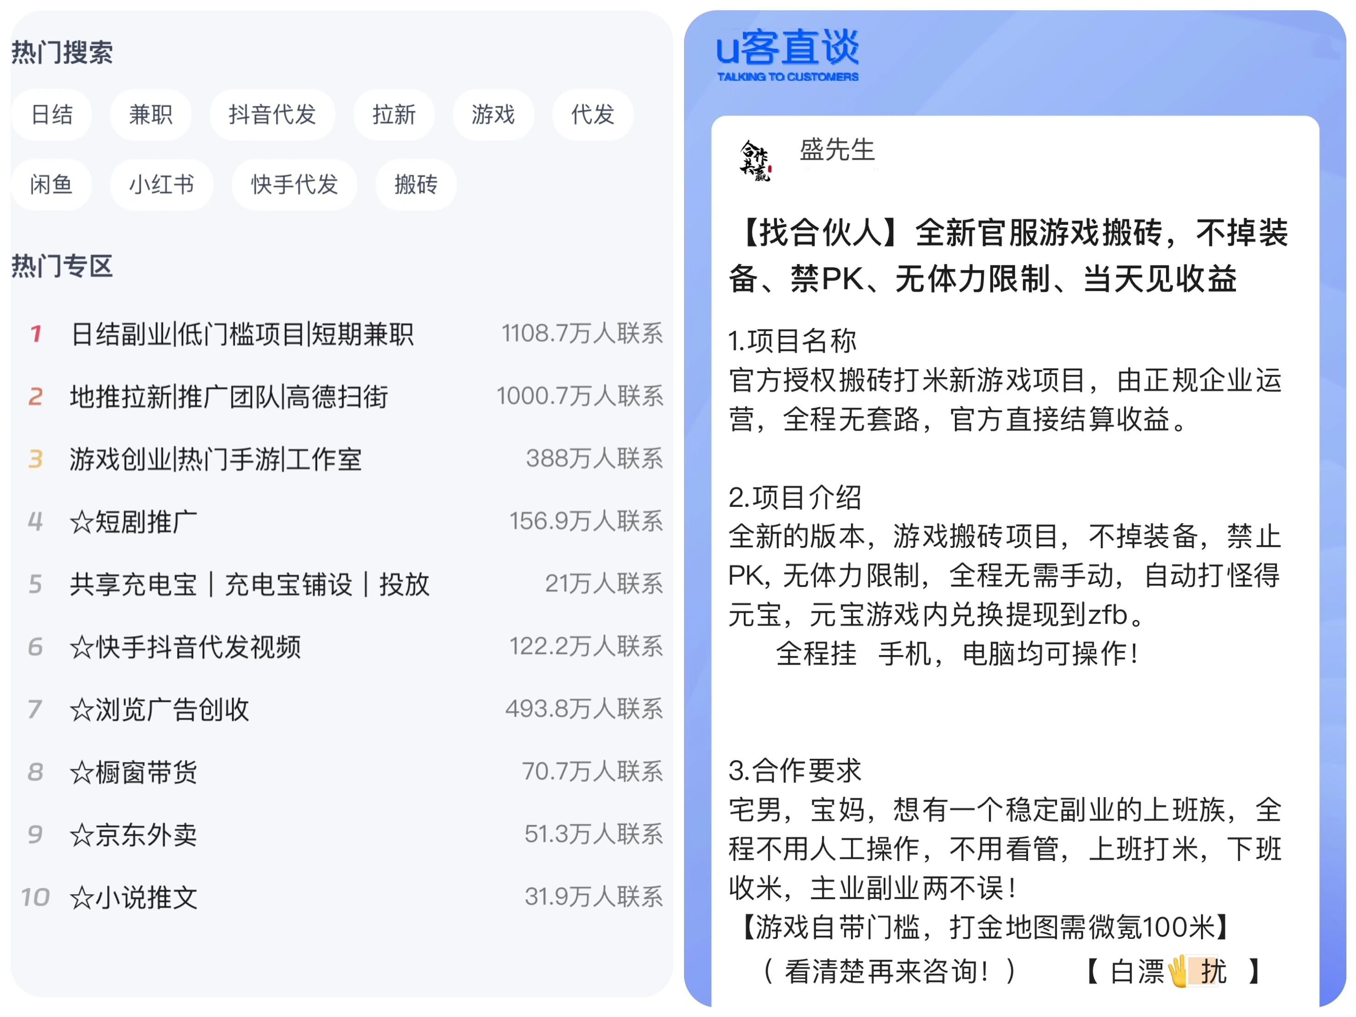Screen dimensions: 1356x1017
Task: Tap the 快手代发 search tag
Action: pyautogui.click(x=294, y=184)
